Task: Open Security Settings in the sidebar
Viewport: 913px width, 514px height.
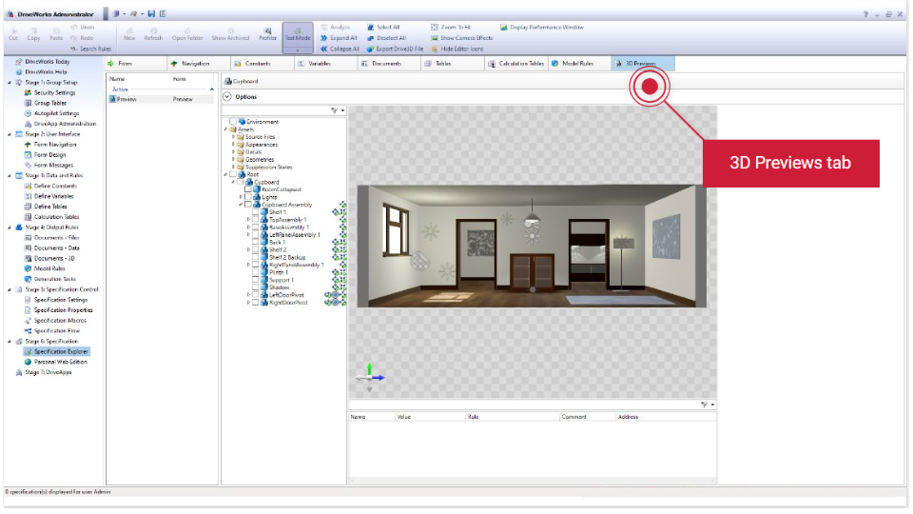Action: click(54, 92)
